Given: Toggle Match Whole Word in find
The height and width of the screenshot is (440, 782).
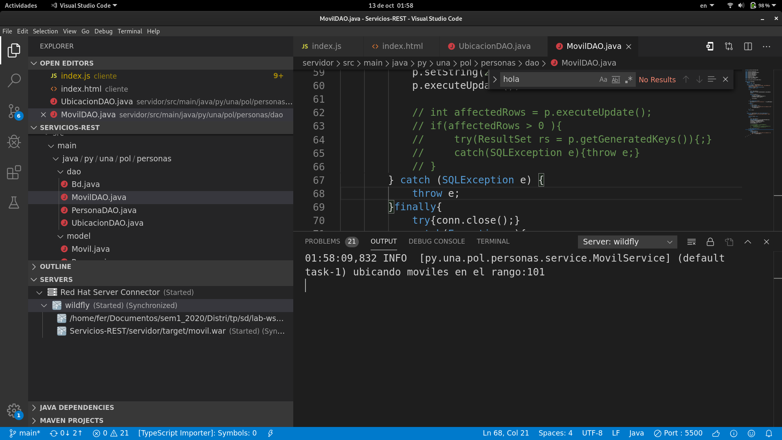Looking at the screenshot, I should point(616,80).
